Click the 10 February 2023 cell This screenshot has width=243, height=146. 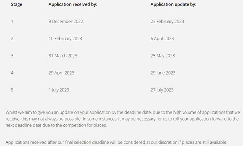tap(65, 39)
